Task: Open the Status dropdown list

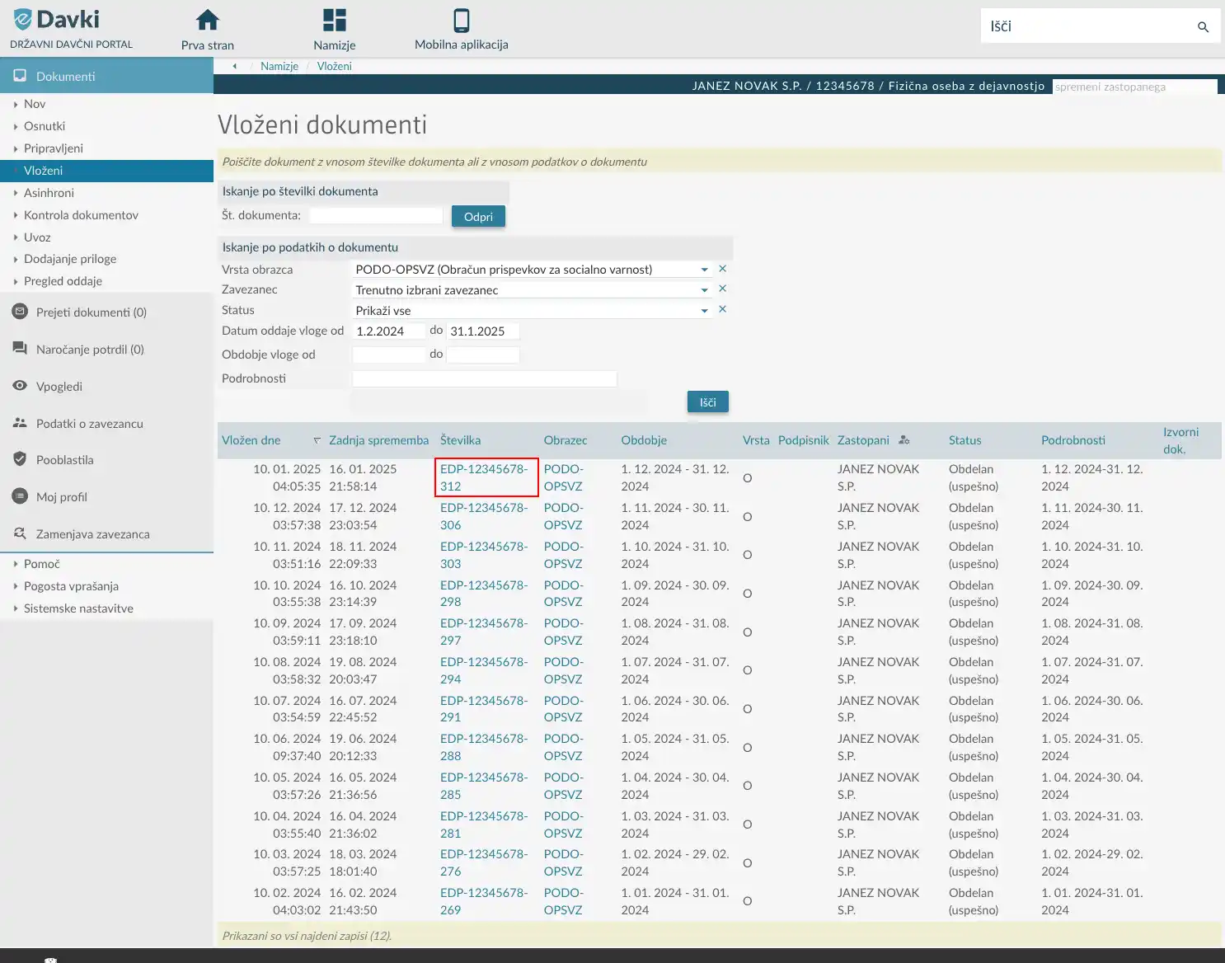Action: tap(704, 311)
